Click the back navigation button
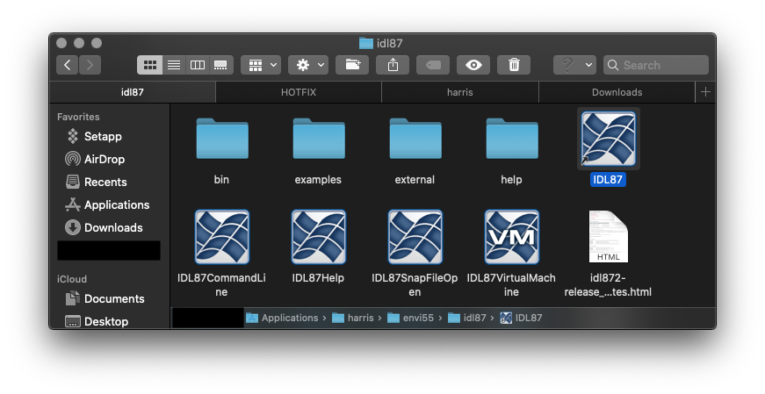Image resolution: width=765 pixels, height=394 pixels. pyautogui.click(x=68, y=65)
